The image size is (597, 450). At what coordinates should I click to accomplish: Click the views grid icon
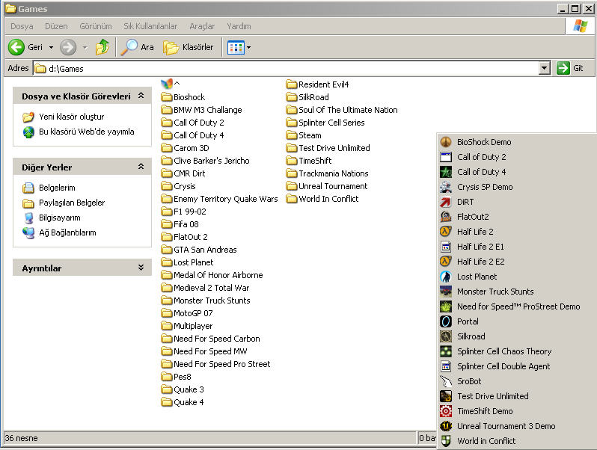[236, 48]
